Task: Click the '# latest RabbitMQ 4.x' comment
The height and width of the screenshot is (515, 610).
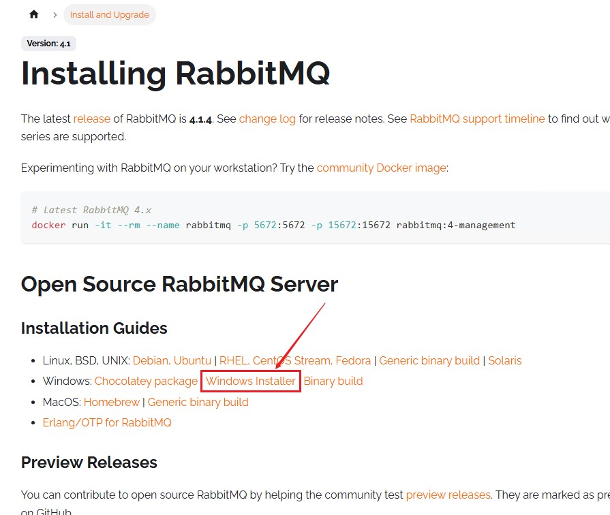Action: click(91, 210)
